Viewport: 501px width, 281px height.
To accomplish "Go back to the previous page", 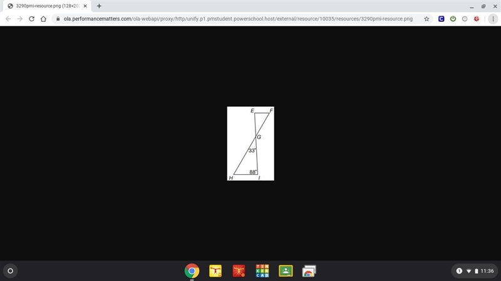I will (8, 19).
